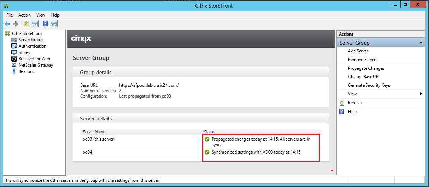The height and width of the screenshot is (187, 429).
Task: Click the green Refresh icon in Actions
Action: pos(342,103)
